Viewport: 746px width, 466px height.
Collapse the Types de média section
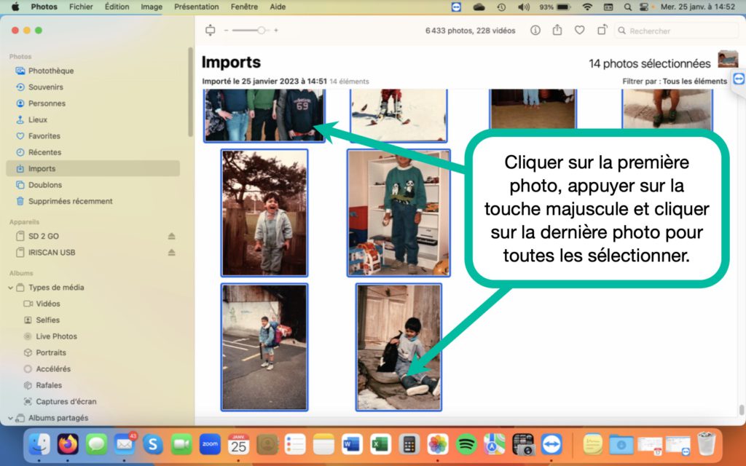(x=11, y=288)
